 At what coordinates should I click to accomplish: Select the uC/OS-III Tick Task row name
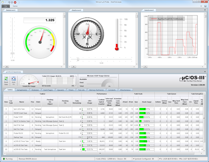pyautogui.click(x=20, y=149)
